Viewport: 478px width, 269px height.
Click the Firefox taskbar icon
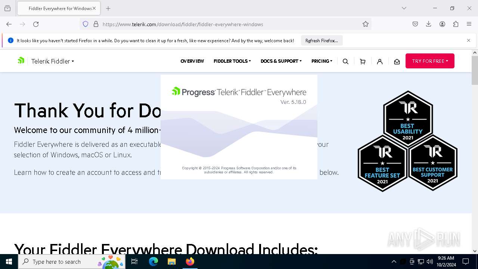click(x=190, y=262)
